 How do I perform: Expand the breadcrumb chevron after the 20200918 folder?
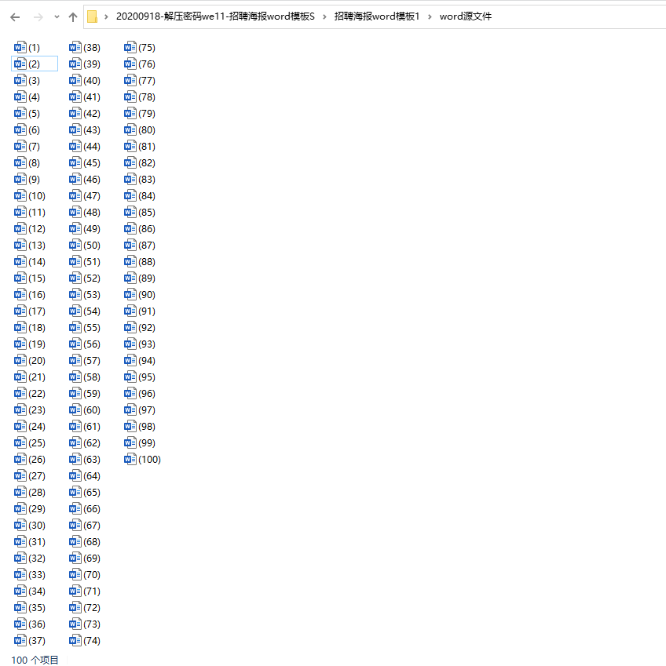tap(324, 16)
